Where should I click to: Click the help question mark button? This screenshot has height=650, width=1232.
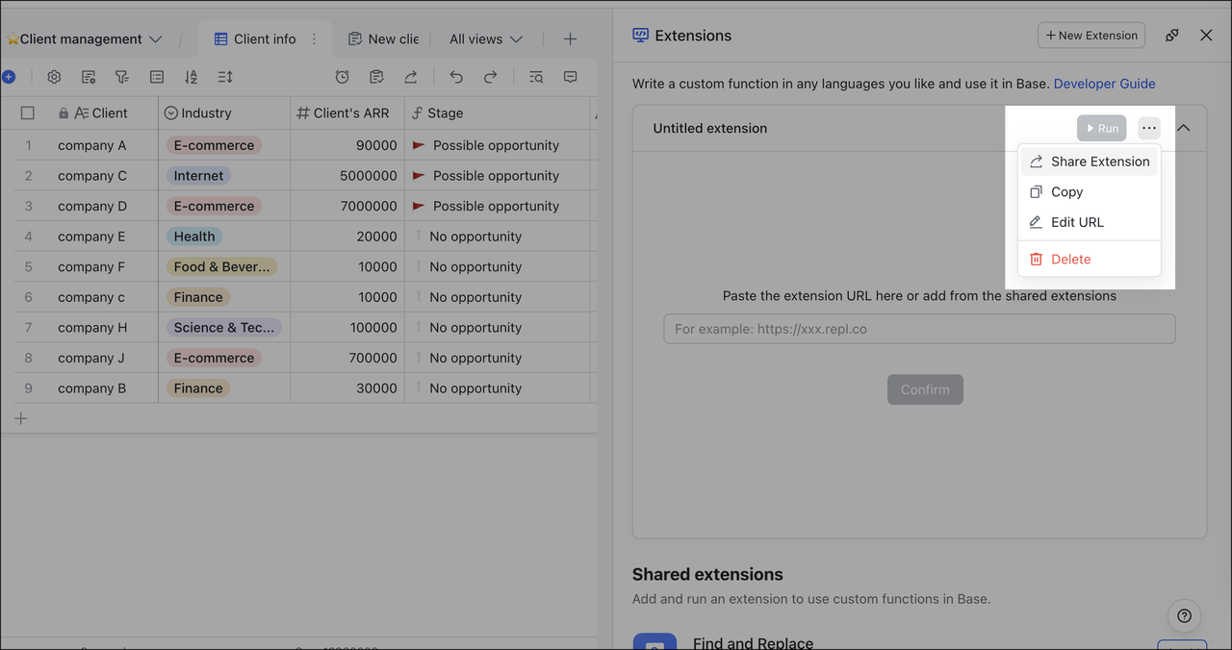pos(1185,616)
